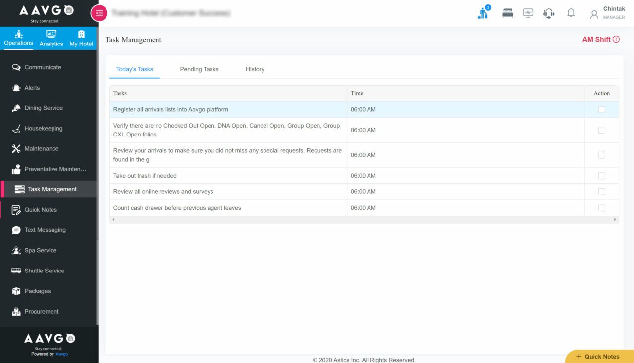Mark Register all arrivals task as done

602,109
